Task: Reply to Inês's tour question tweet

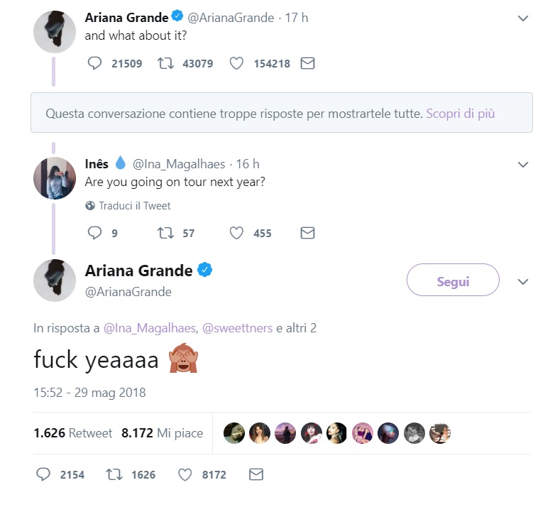Action: pos(94,233)
